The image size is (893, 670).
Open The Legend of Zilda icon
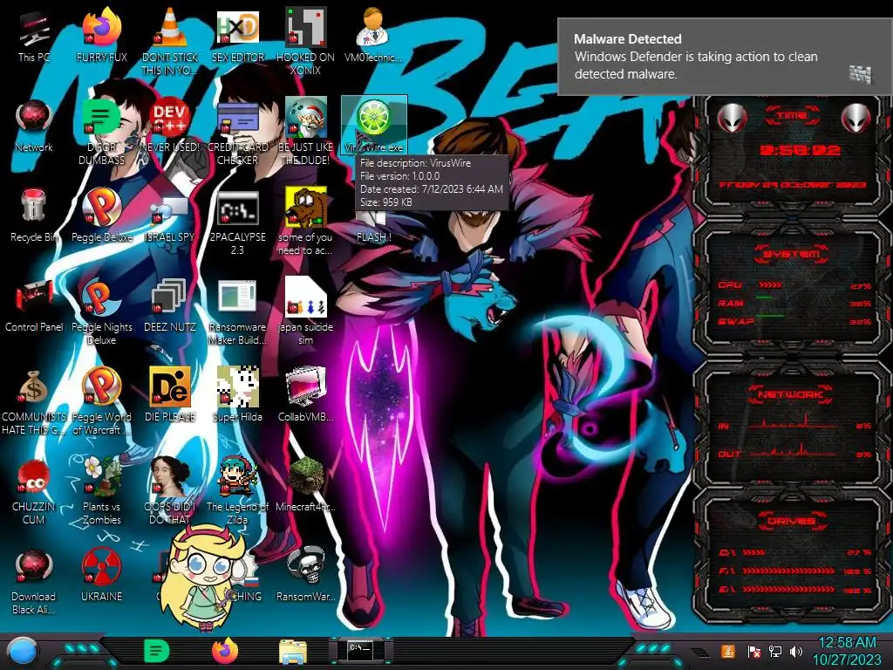(x=238, y=491)
